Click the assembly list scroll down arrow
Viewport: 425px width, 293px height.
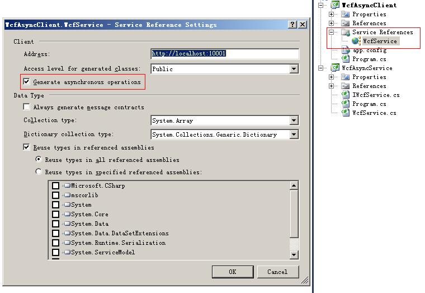pyautogui.click(x=294, y=254)
